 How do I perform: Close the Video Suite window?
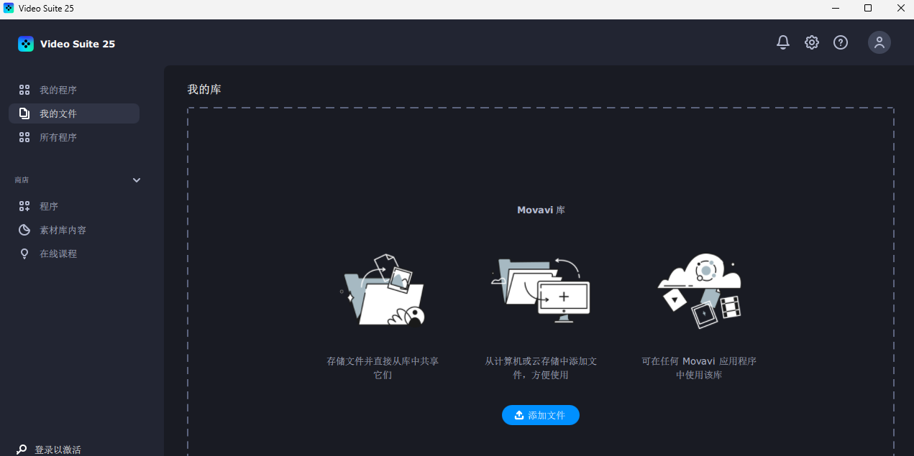pyautogui.click(x=900, y=9)
